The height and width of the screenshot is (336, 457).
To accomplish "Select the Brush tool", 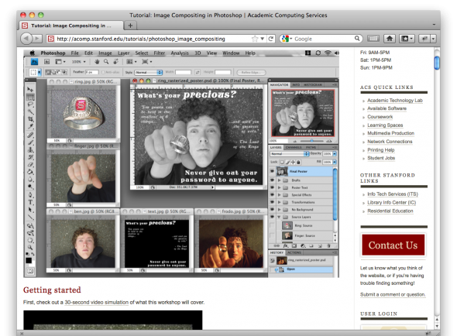I will pyautogui.click(x=30, y=142).
